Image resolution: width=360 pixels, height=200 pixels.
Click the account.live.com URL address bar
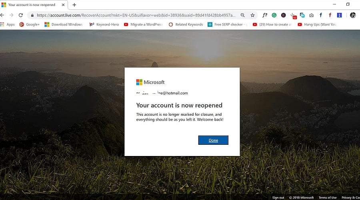tap(136, 15)
